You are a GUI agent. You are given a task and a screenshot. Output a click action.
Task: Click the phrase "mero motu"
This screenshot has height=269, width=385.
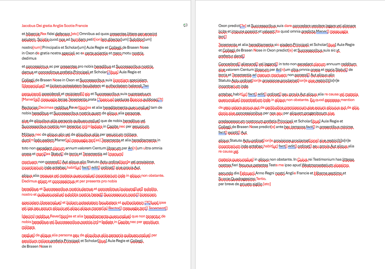(x=122, y=53)
